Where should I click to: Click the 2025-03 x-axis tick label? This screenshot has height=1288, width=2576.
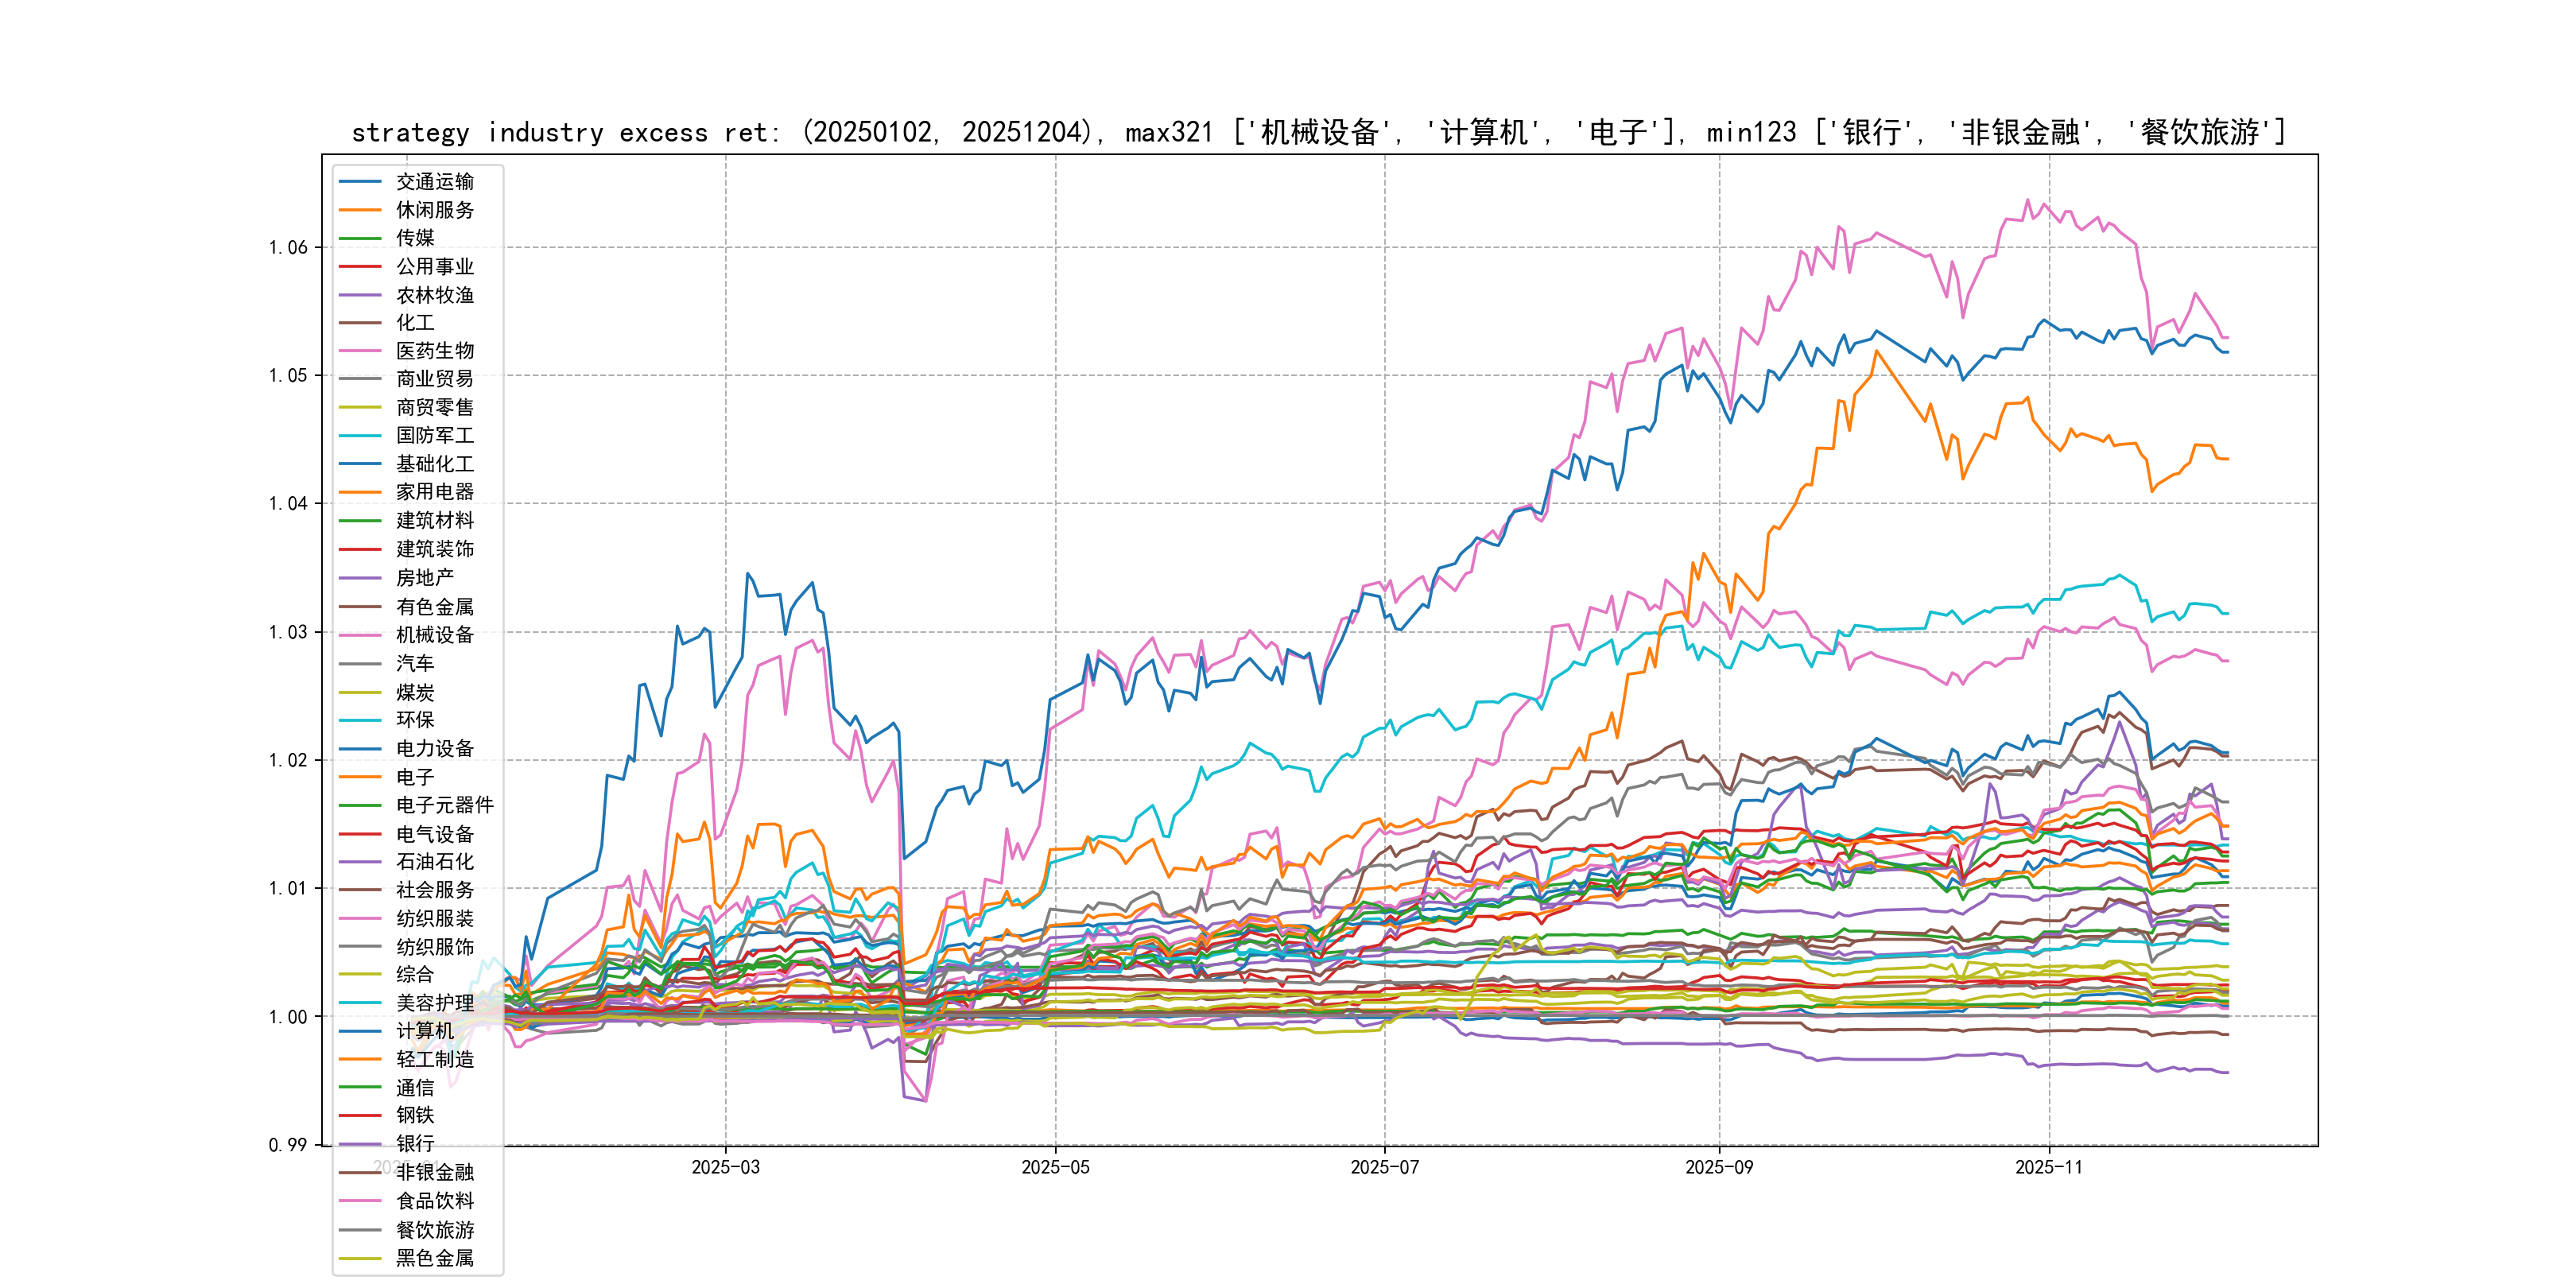[725, 1167]
